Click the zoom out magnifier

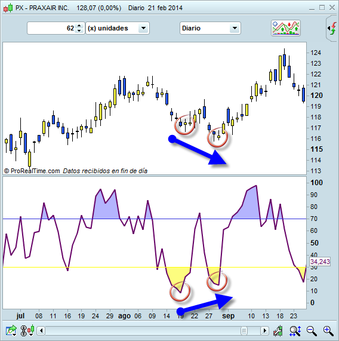coord(312,331)
